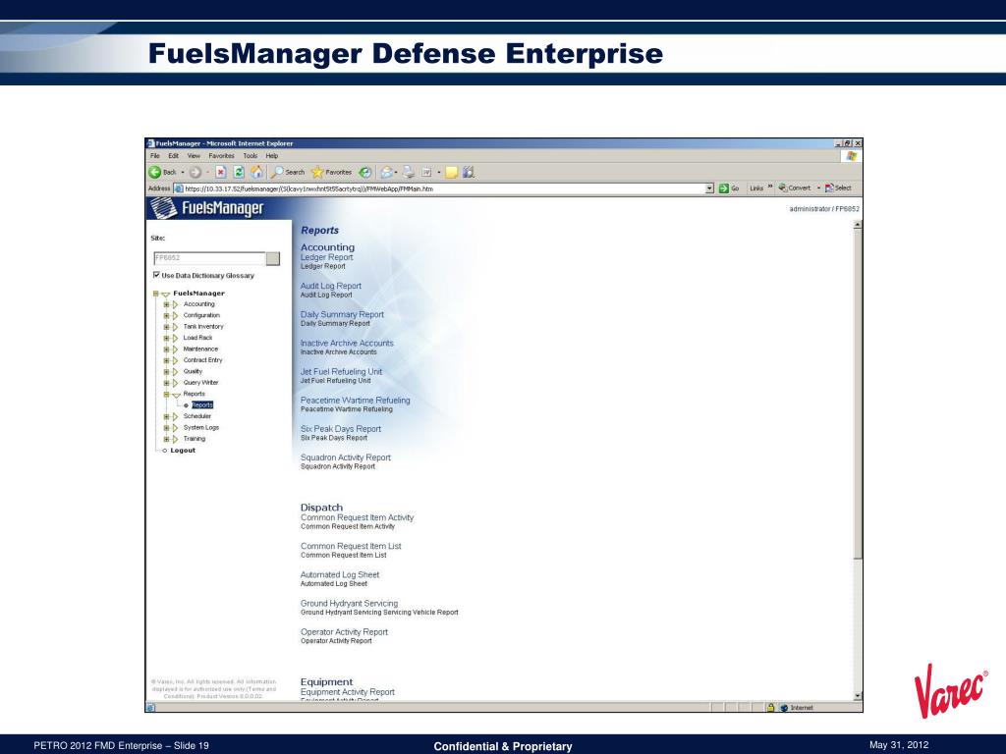This screenshot has height=754, width=1006.
Task: Expand the Maintenance tree node
Action: [x=166, y=350]
